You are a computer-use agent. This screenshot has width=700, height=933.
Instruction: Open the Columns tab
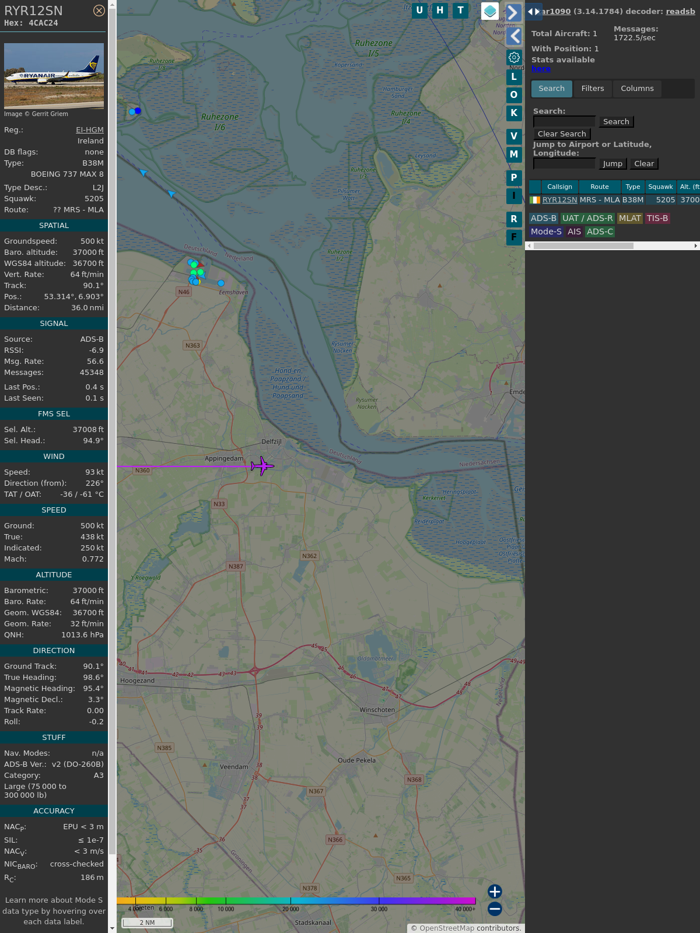[637, 89]
